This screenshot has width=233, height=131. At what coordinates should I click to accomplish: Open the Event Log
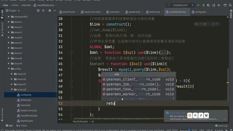click(221, 126)
